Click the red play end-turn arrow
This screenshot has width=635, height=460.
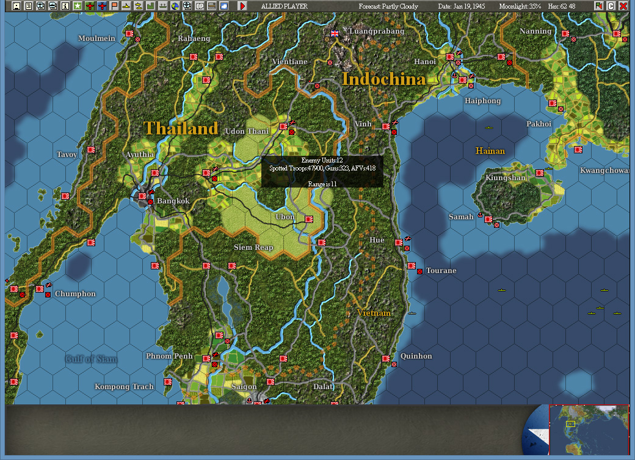pyautogui.click(x=242, y=6)
